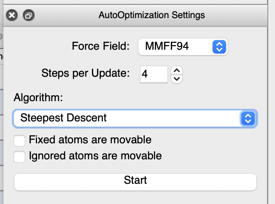Image resolution: width=275 pixels, height=204 pixels.
Task: Click the MMFF94 text in the selector
Action: coord(167,46)
